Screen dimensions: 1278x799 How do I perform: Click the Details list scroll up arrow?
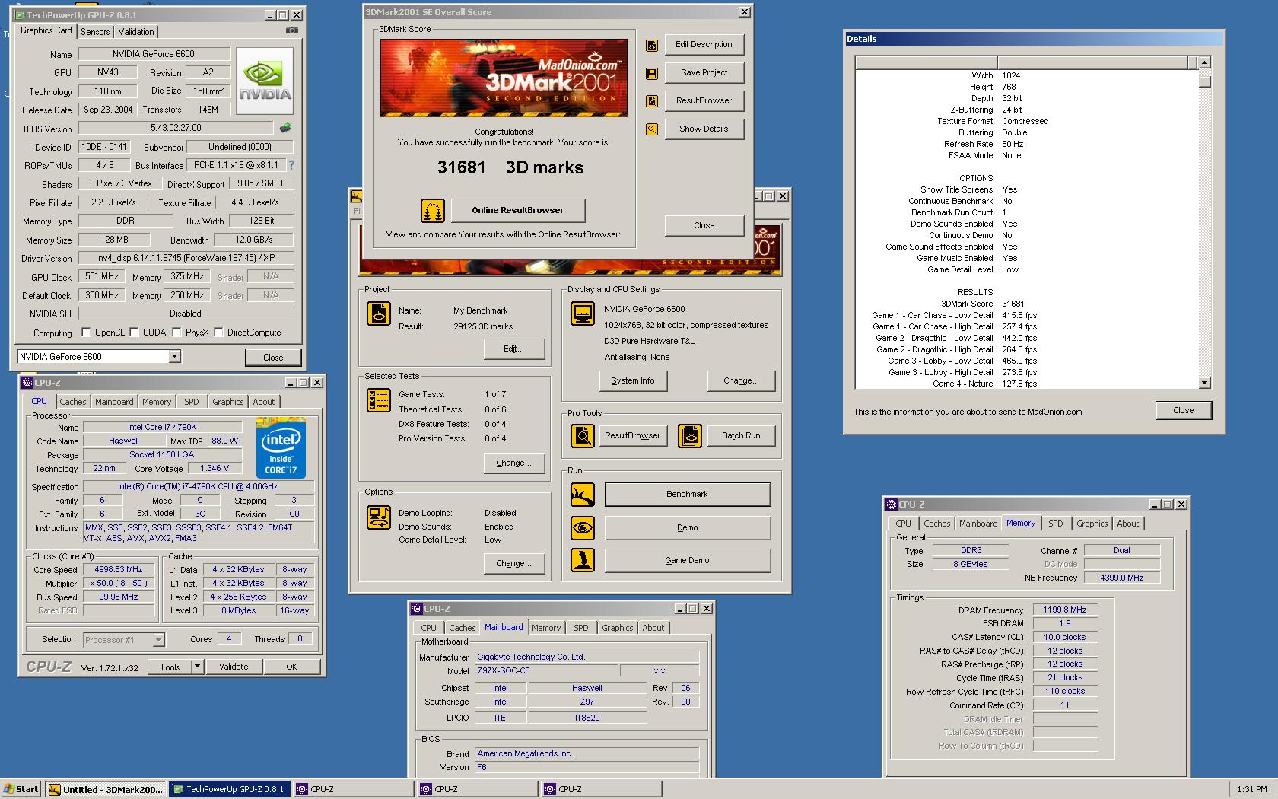(1204, 63)
